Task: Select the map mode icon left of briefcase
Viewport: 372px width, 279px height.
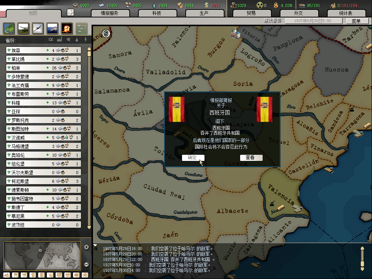Action: pyautogui.click(x=68, y=275)
